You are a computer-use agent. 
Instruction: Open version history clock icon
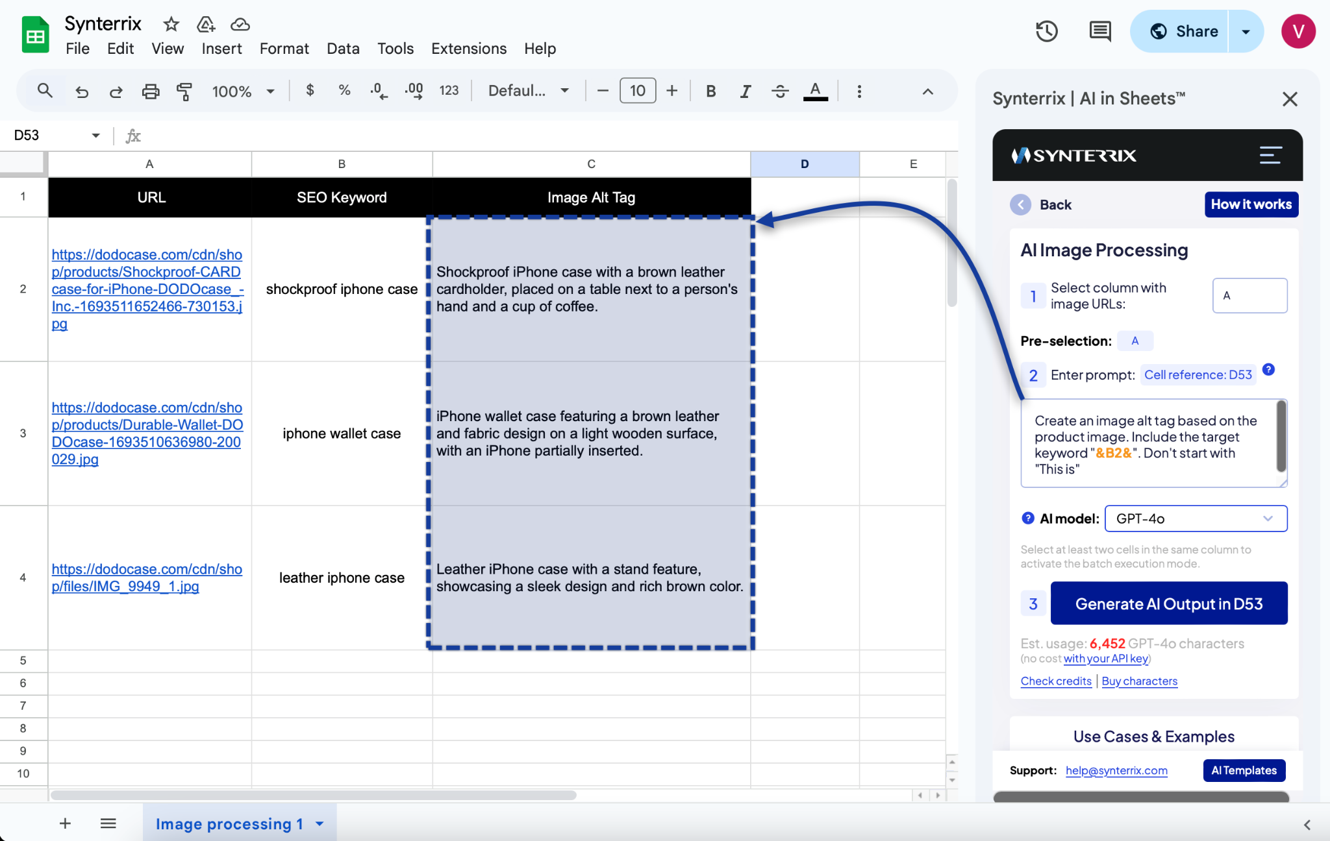1047,31
